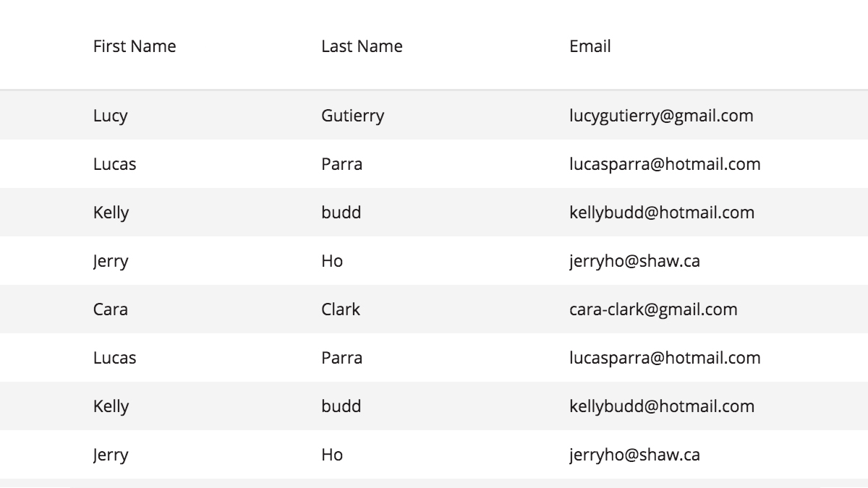Select the lucygutierry@gmail.com email cell

(661, 116)
